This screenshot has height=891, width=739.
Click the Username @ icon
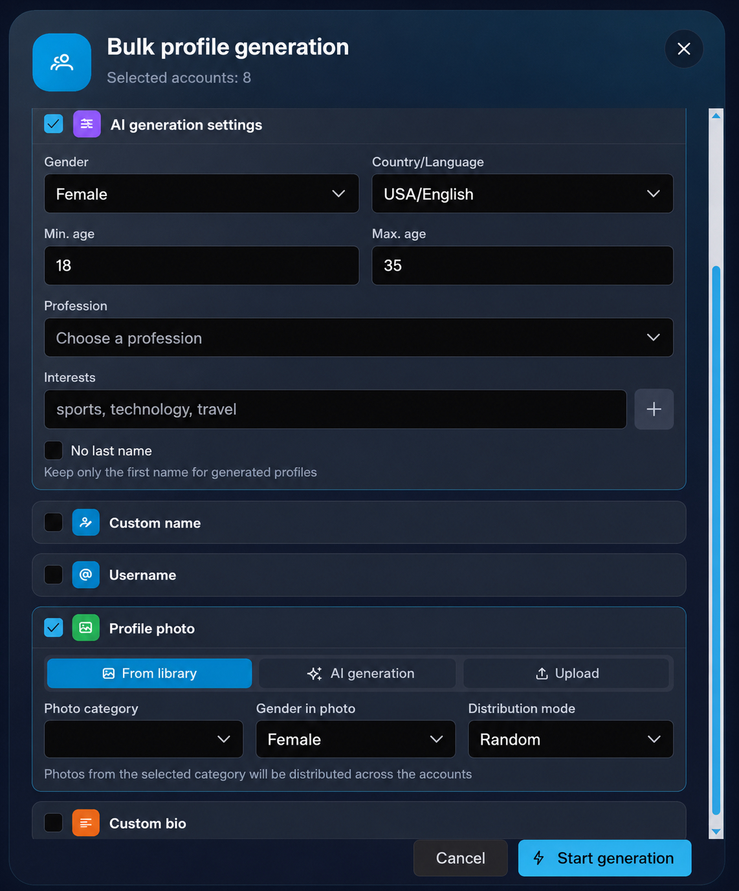(85, 575)
